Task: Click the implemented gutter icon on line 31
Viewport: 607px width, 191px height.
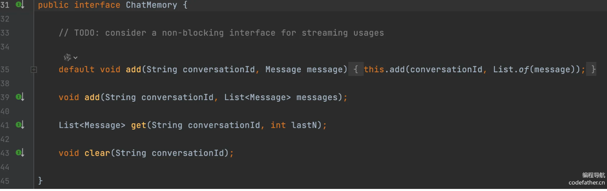Action: pyautogui.click(x=20, y=5)
